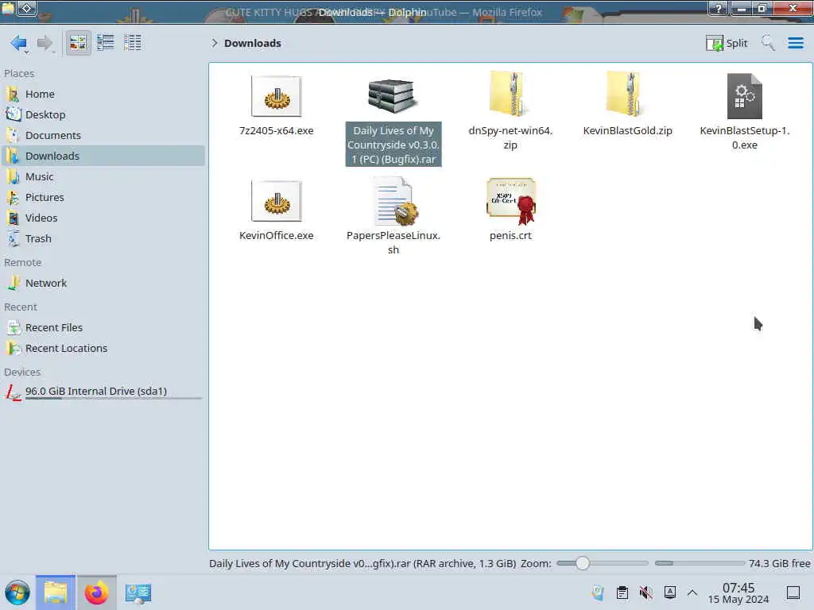Click the KevinOffice.exe file name
Image resolution: width=814 pixels, height=610 pixels.
point(276,235)
